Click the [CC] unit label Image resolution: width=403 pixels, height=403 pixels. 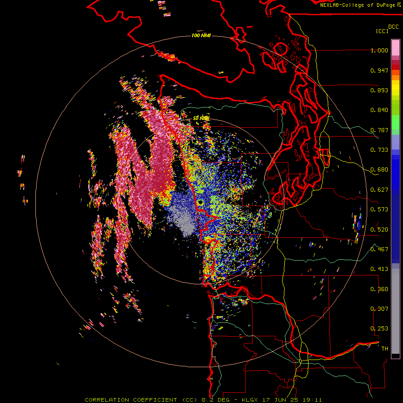tap(382, 31)
